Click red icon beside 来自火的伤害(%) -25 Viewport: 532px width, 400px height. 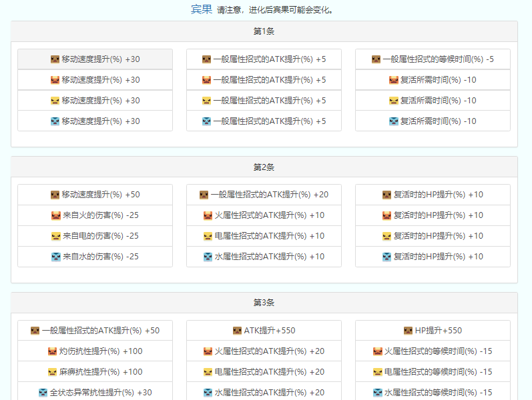[55, 216]
